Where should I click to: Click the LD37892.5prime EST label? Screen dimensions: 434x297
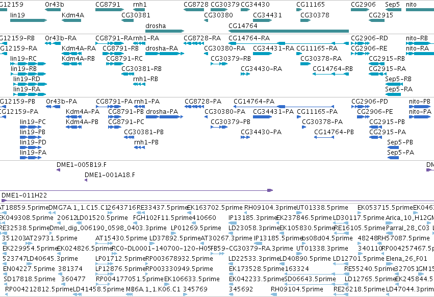tap(175, 238)
